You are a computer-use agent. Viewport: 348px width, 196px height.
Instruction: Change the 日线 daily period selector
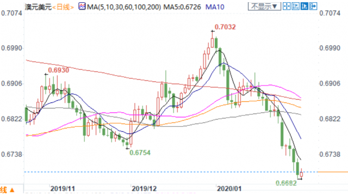[63, 7]
